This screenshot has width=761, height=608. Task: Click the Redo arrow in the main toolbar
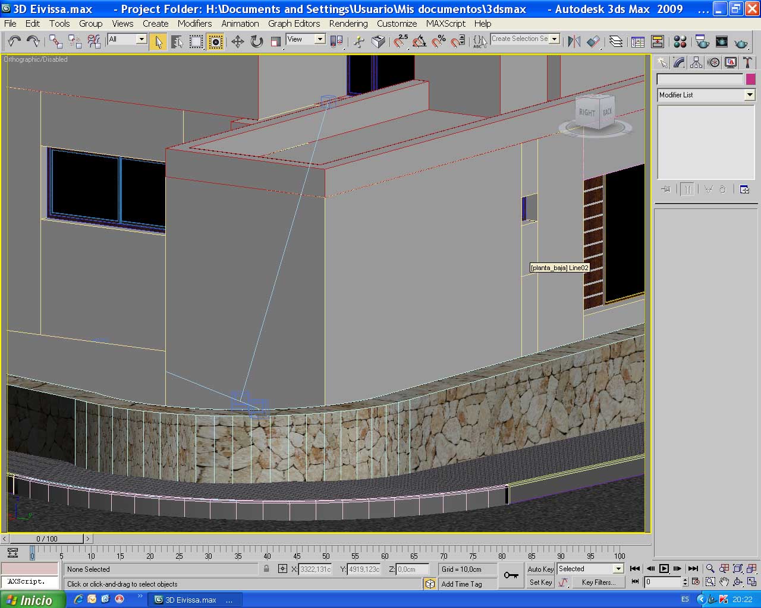click(33, 41)
